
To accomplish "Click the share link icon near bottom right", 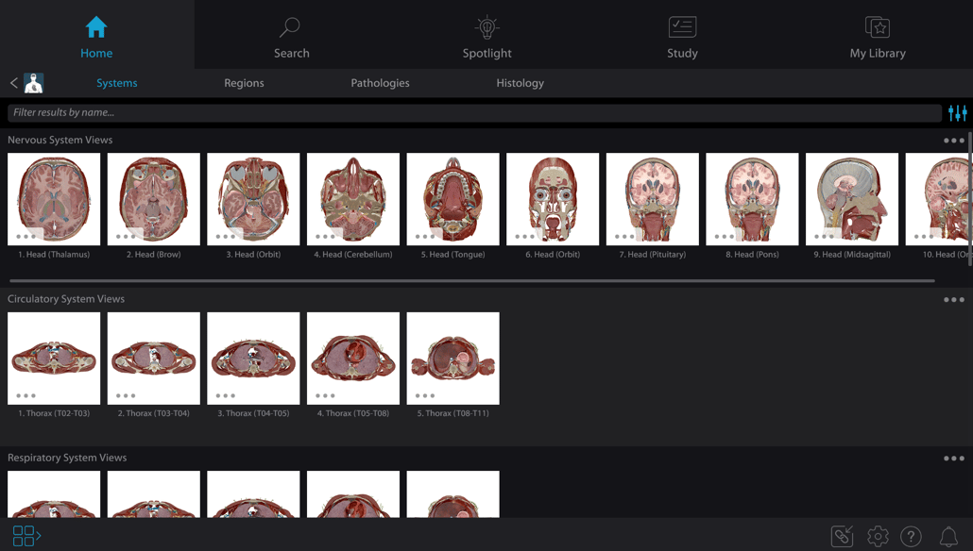I will click(x=842, y=535).
